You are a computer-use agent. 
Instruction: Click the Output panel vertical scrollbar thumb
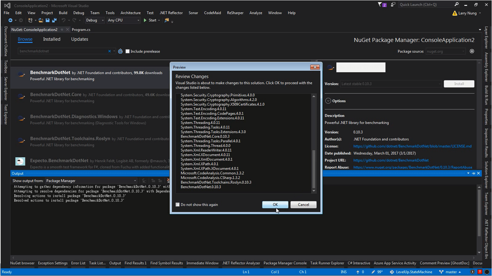[x=479, y=213]
